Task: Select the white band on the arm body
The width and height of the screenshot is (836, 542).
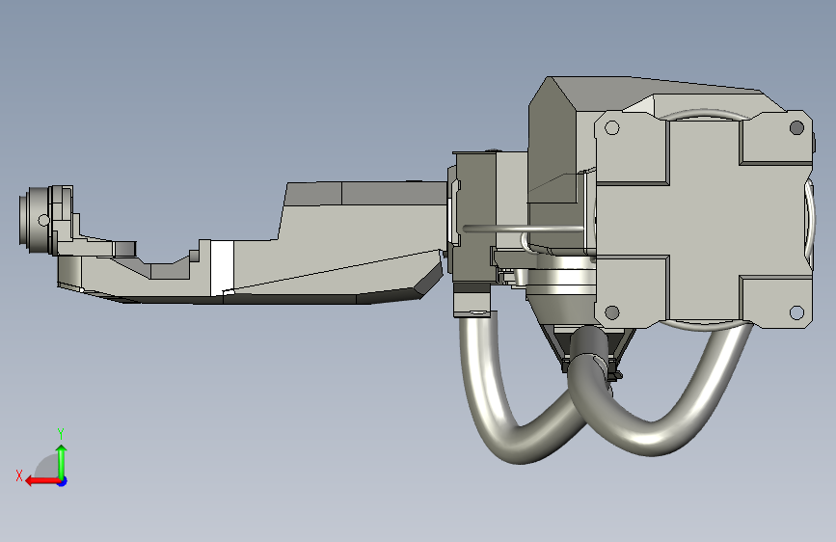Action: point(223,268)
